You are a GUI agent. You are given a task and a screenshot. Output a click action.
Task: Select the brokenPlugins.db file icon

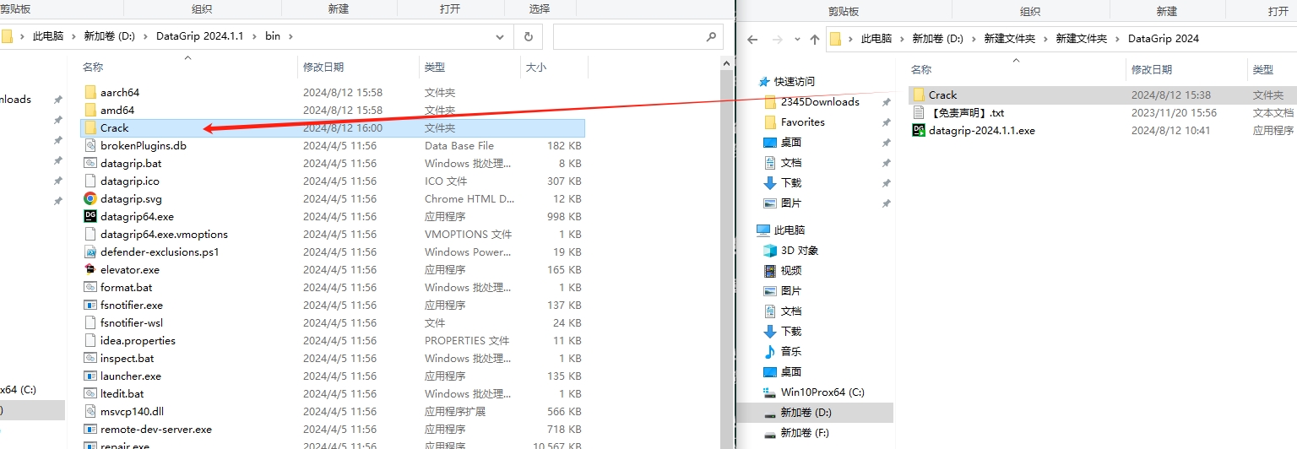tap(90, 145)
